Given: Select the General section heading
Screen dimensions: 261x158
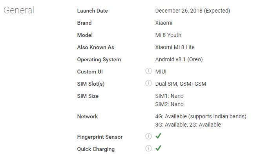Looking at the screenshot, I should click(x=19, y=10).
